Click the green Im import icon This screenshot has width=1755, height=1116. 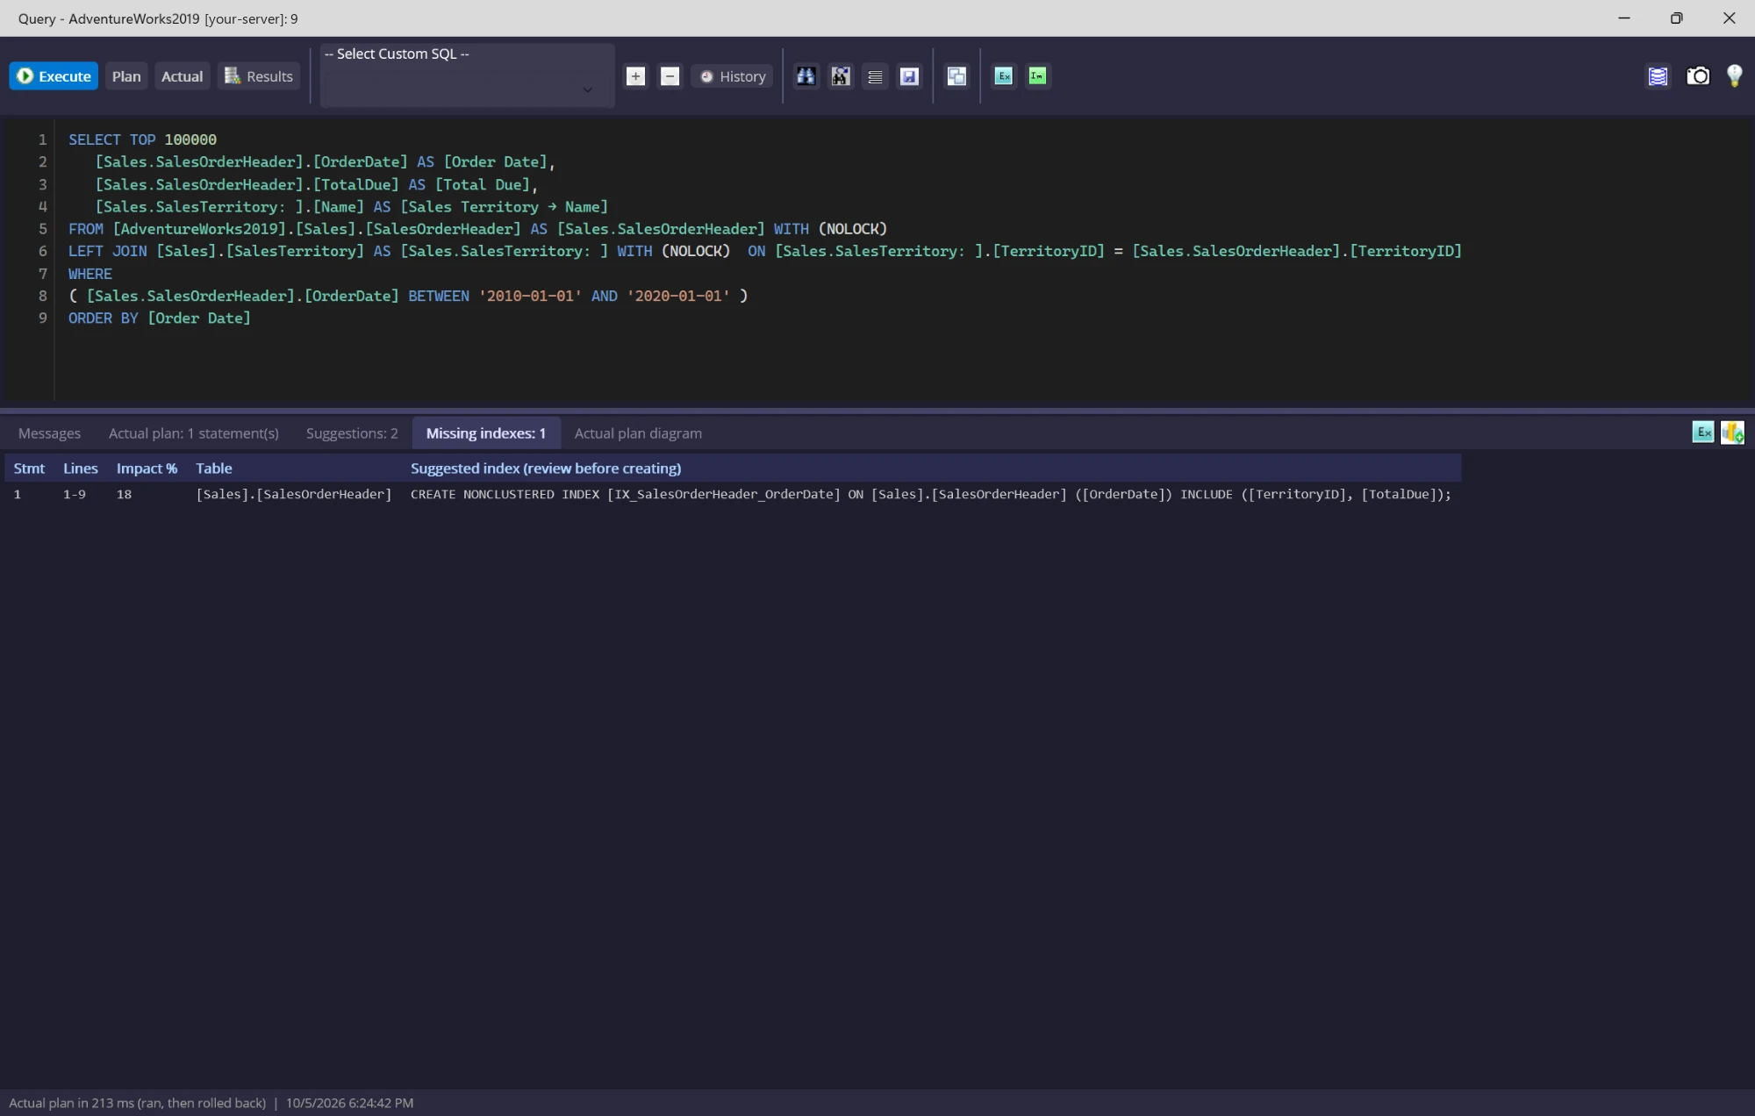[1037, 76]
